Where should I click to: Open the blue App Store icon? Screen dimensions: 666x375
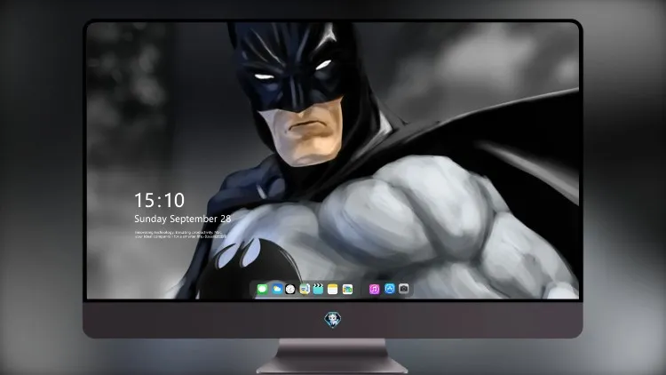tap(390, 289)
